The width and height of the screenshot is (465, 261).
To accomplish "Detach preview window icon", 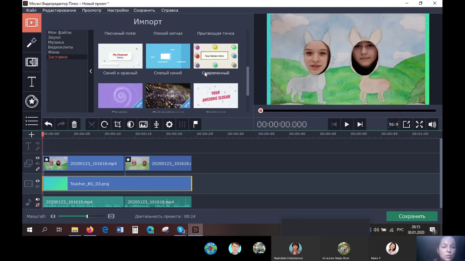I will (x=407, y=124).
